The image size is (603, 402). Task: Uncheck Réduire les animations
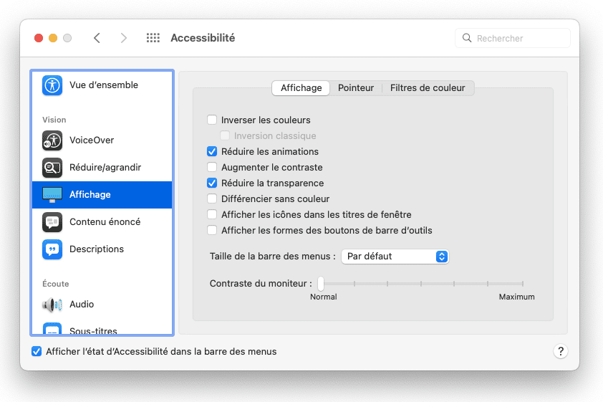coord(212,152)
